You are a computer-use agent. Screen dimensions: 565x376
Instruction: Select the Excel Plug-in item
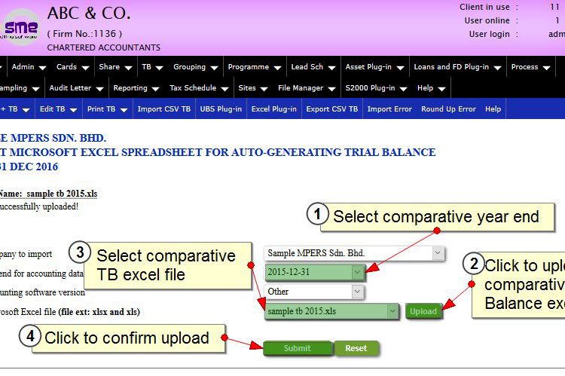point(274,109)
